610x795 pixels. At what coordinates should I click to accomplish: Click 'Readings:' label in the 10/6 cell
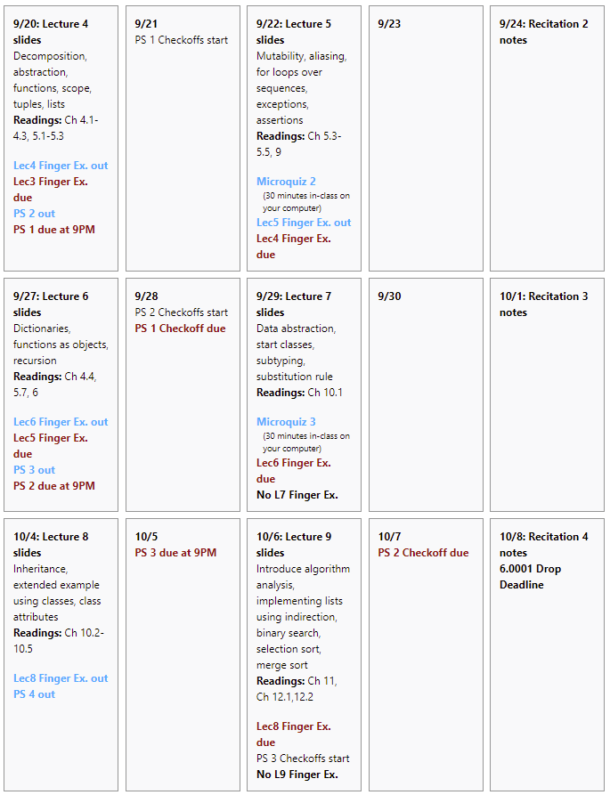pyautogui.click(x=281, y=681)
